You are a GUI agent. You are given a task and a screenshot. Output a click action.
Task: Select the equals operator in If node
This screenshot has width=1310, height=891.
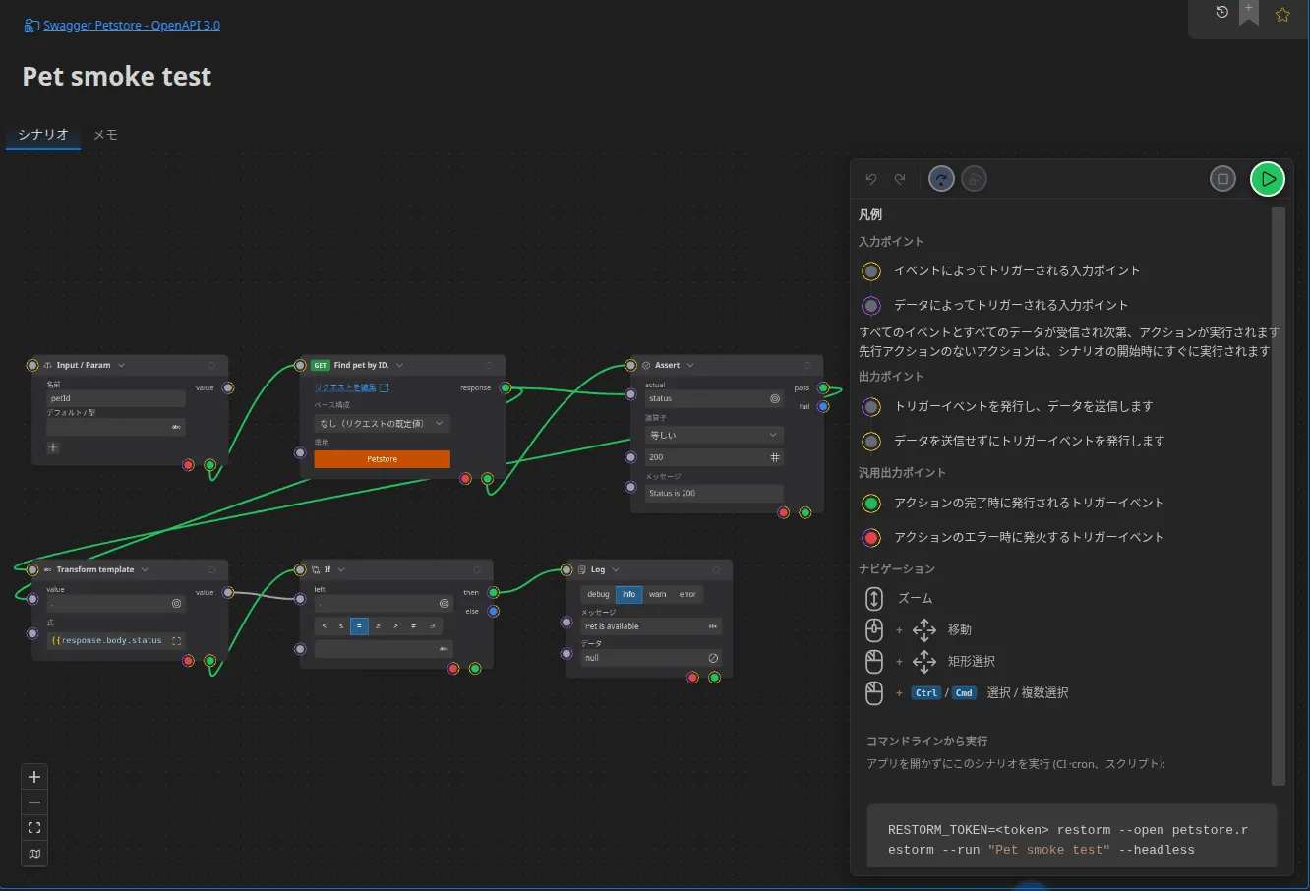359,626
